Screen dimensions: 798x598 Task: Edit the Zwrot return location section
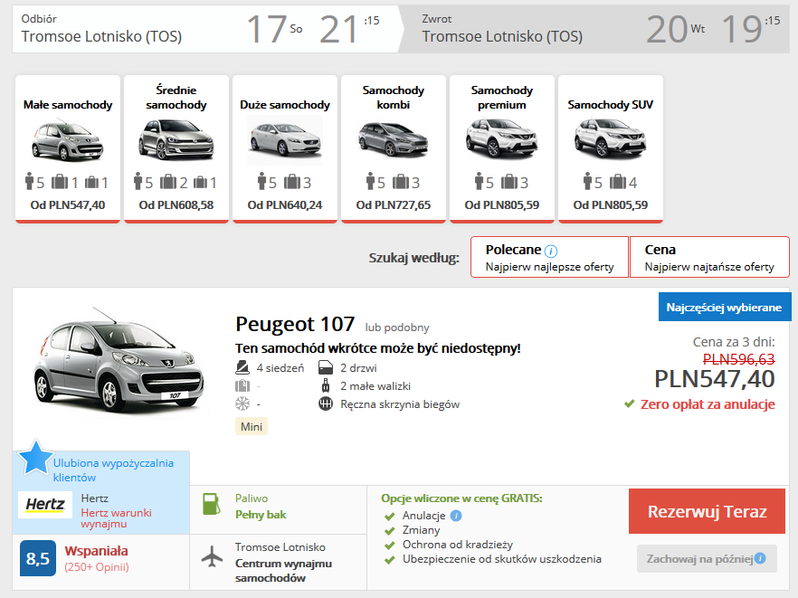(x=595, y=29)
